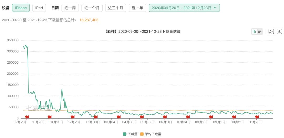Select iPad device option

(x=39, y=8)
